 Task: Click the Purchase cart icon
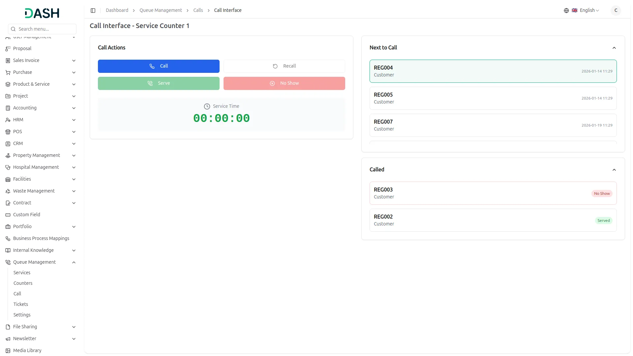point(8,73)
